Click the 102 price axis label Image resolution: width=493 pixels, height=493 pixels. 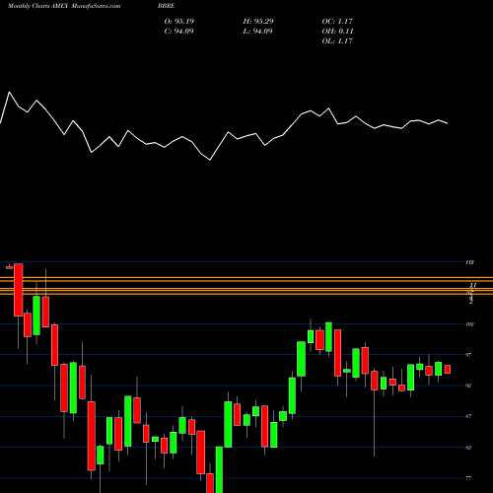tap(469, 324)
